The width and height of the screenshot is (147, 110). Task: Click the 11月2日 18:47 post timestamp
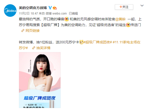pos(28,14)
